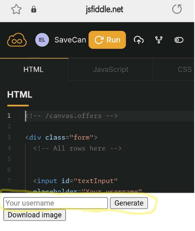Click the HTML panel heading
195x231 pixels.
click(20, 94)
